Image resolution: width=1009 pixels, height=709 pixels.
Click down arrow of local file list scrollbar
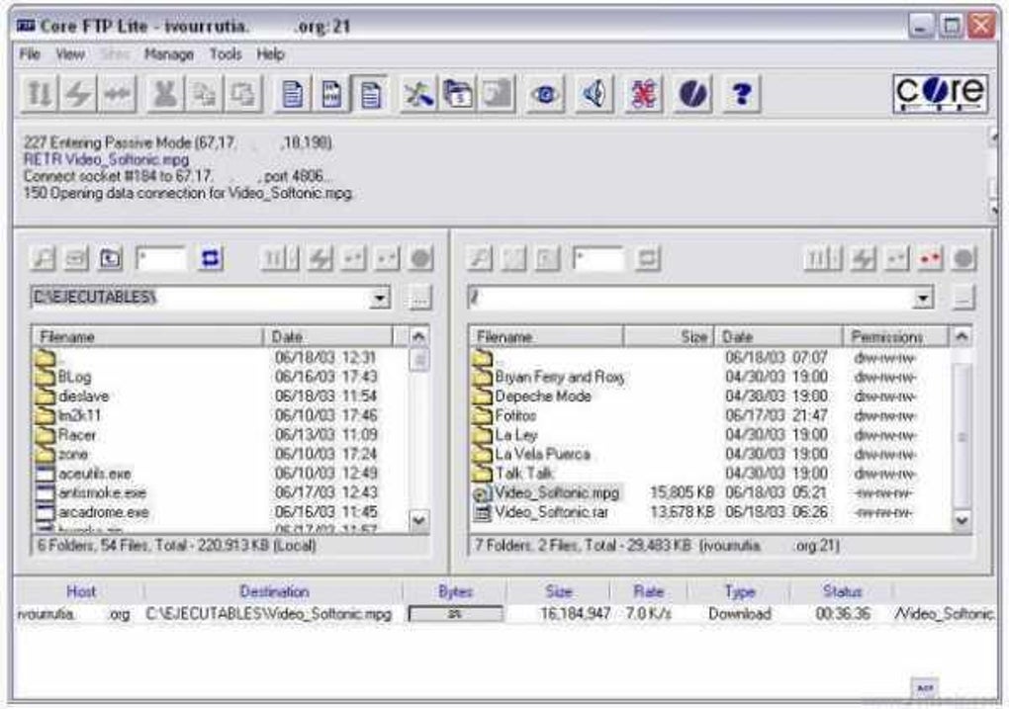pyautogui.click(x=418, y=519)
